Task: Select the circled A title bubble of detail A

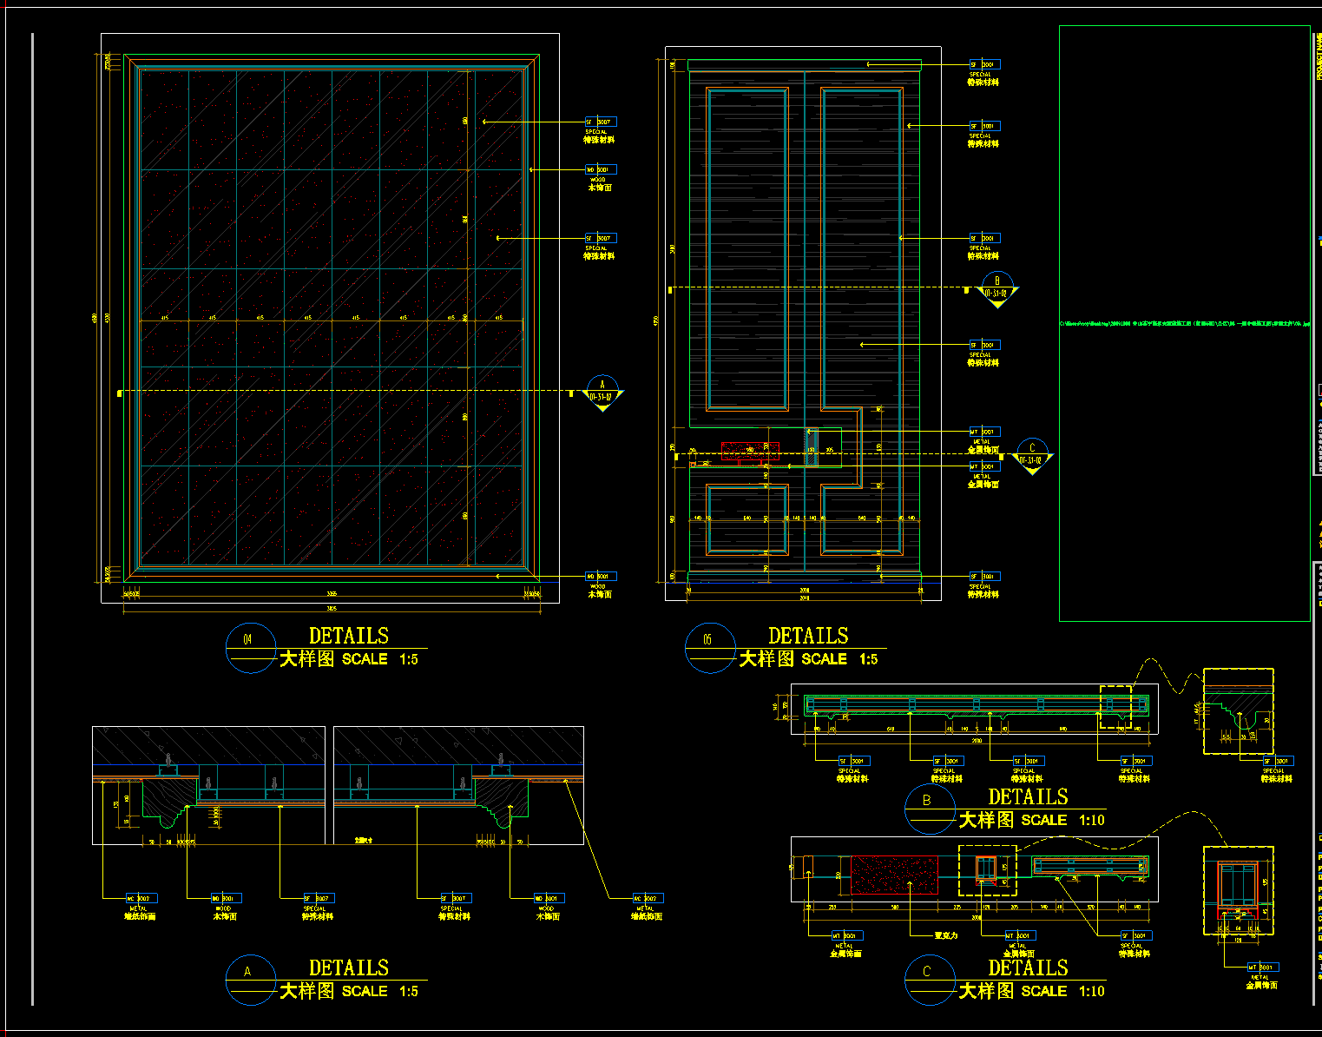Action: pyautogui.click(x=250, y=980)
